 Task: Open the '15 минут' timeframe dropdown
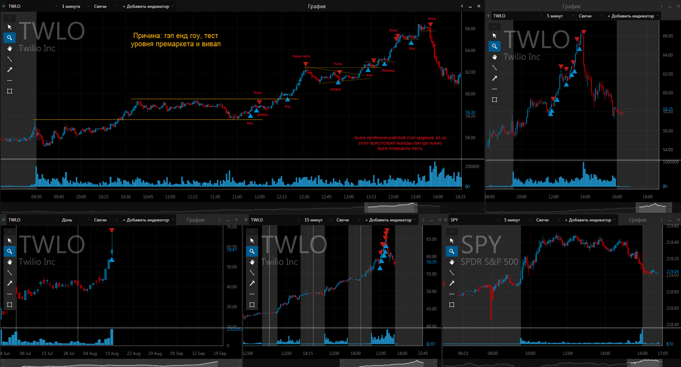318,220
